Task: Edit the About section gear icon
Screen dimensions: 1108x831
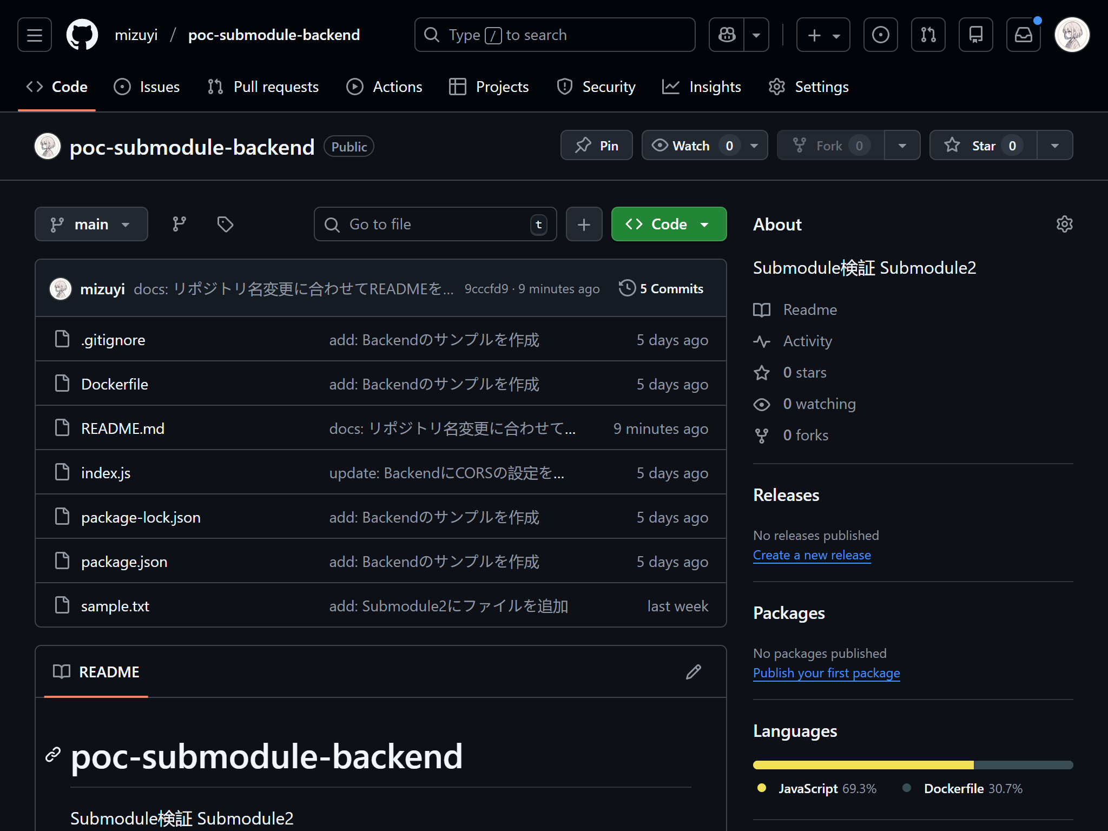Action: [x=1064, y=223]
